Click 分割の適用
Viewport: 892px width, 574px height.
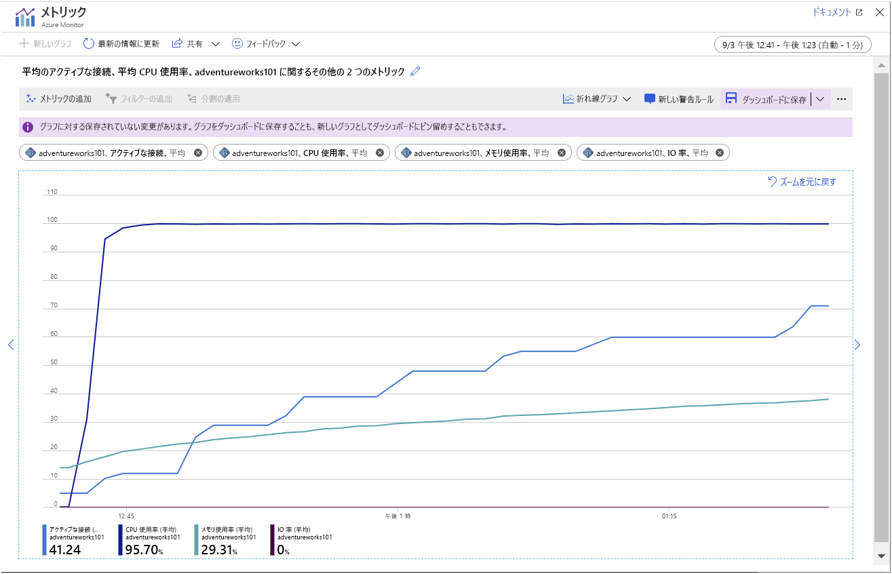[214, 98]
